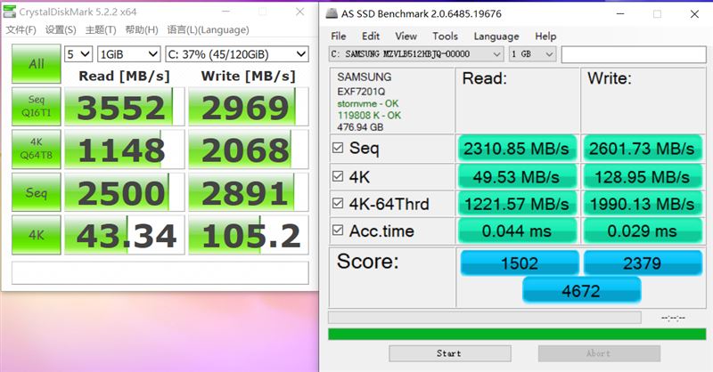Click the 43.34 4K read result
Image resolution: width=713 pixels, height=372 pixels.
click(x=124, y=235)
